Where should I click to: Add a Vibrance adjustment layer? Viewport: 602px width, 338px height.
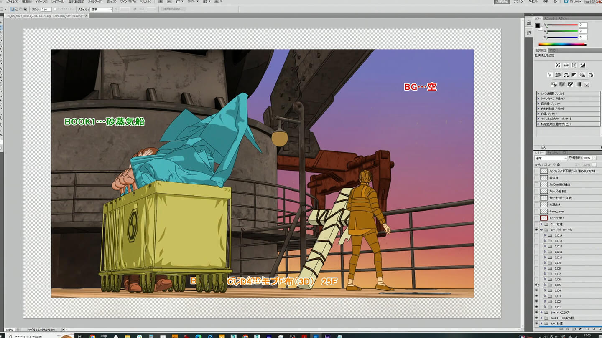(550, 75)
